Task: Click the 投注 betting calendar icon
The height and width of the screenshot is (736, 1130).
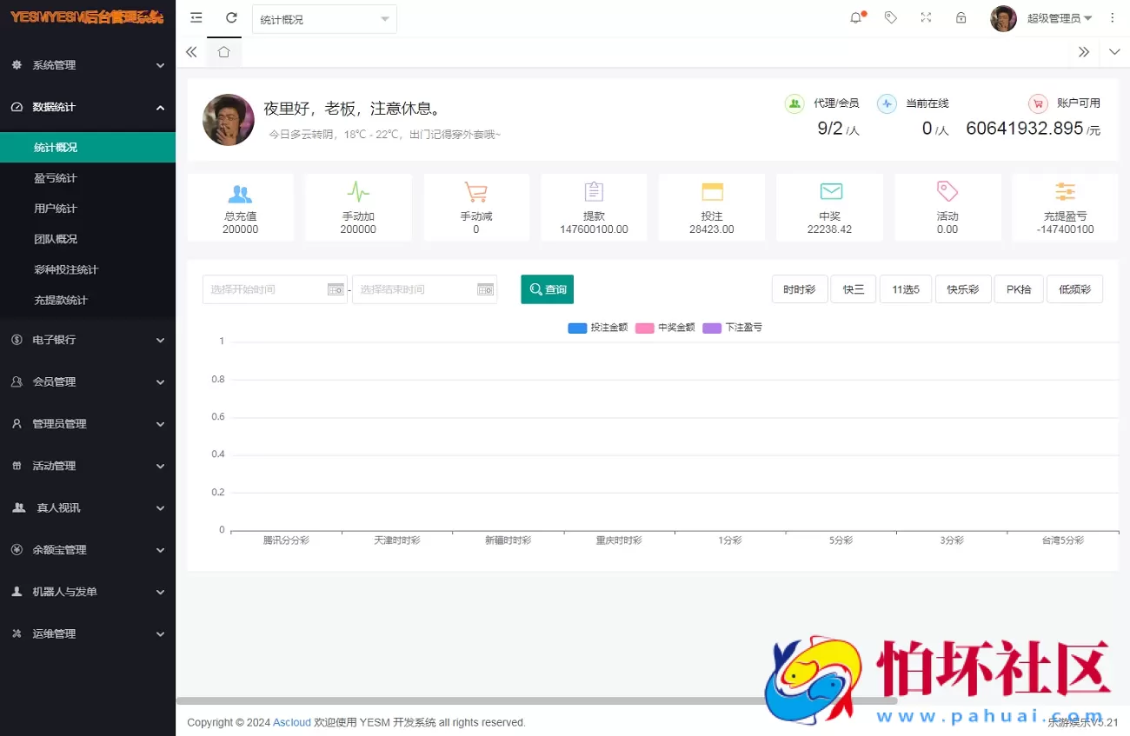Action: 712,192
